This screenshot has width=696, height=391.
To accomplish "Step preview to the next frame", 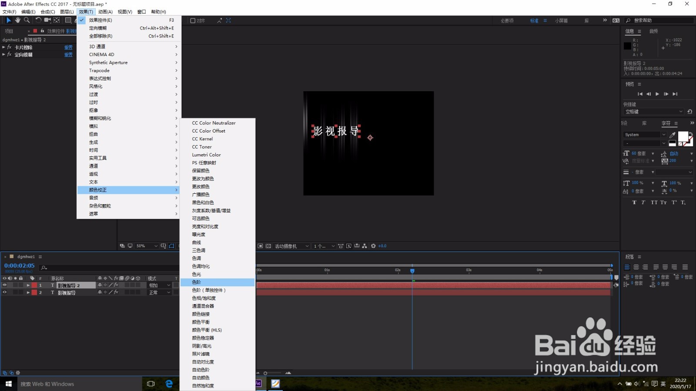I will pos(666,94).
